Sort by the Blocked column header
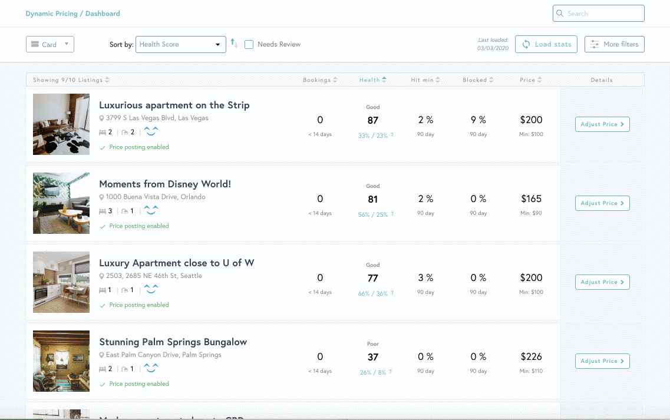This screenshot has width=670, height=420. (478, 80)
